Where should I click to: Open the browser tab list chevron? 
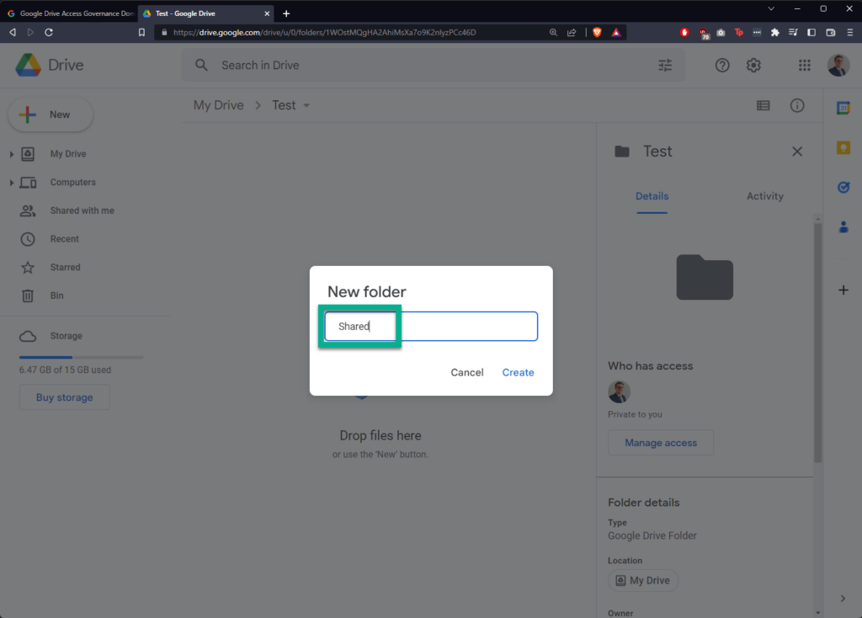tap(771, 8)
